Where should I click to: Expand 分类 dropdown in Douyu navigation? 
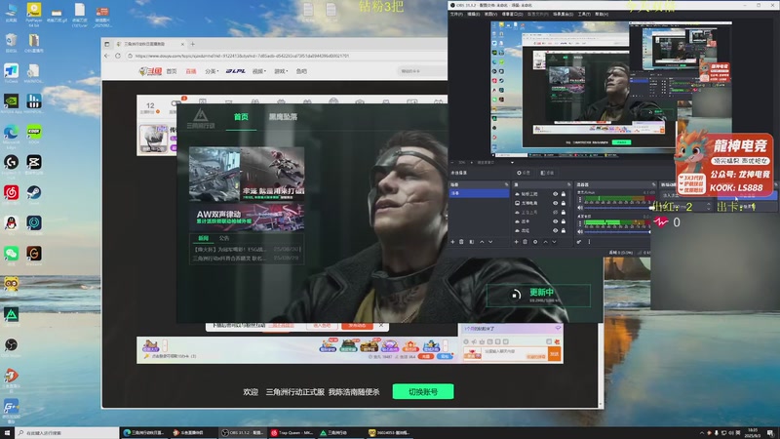[212, 71]
